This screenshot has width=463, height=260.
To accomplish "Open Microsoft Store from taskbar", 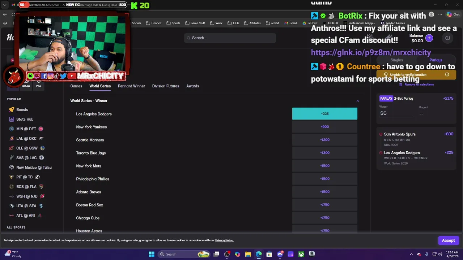I will 269,254.
